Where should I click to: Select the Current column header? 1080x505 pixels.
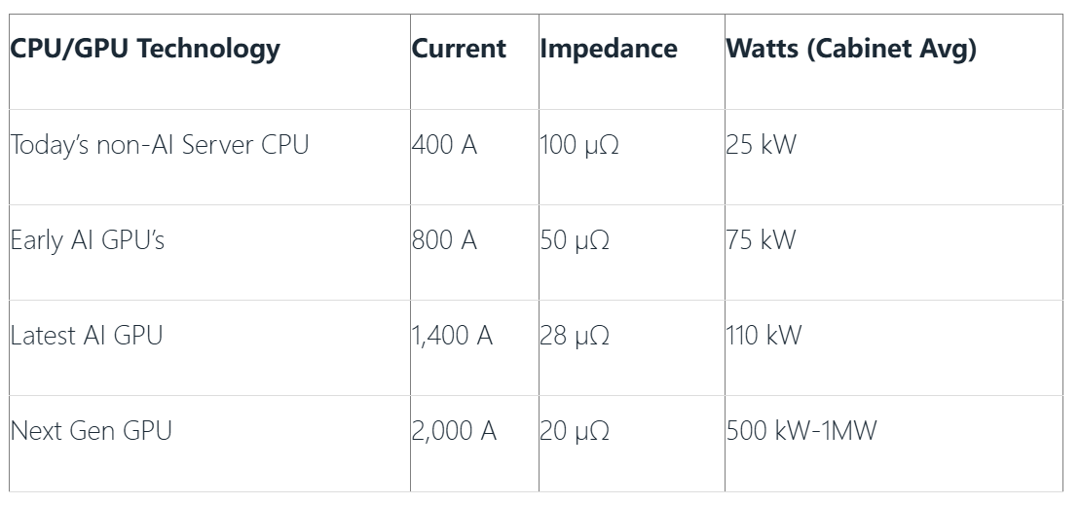point(459,49)
